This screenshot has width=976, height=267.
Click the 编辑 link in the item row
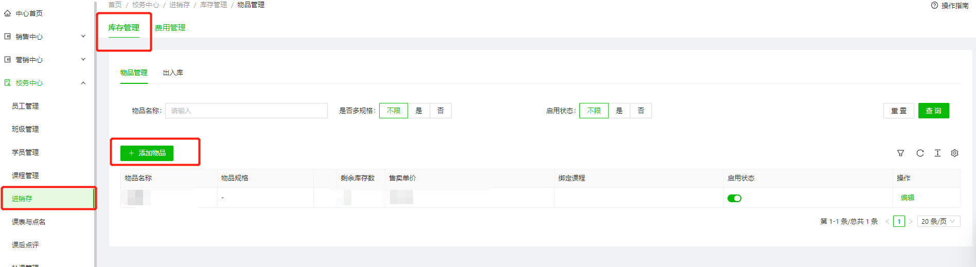(907, 198)
